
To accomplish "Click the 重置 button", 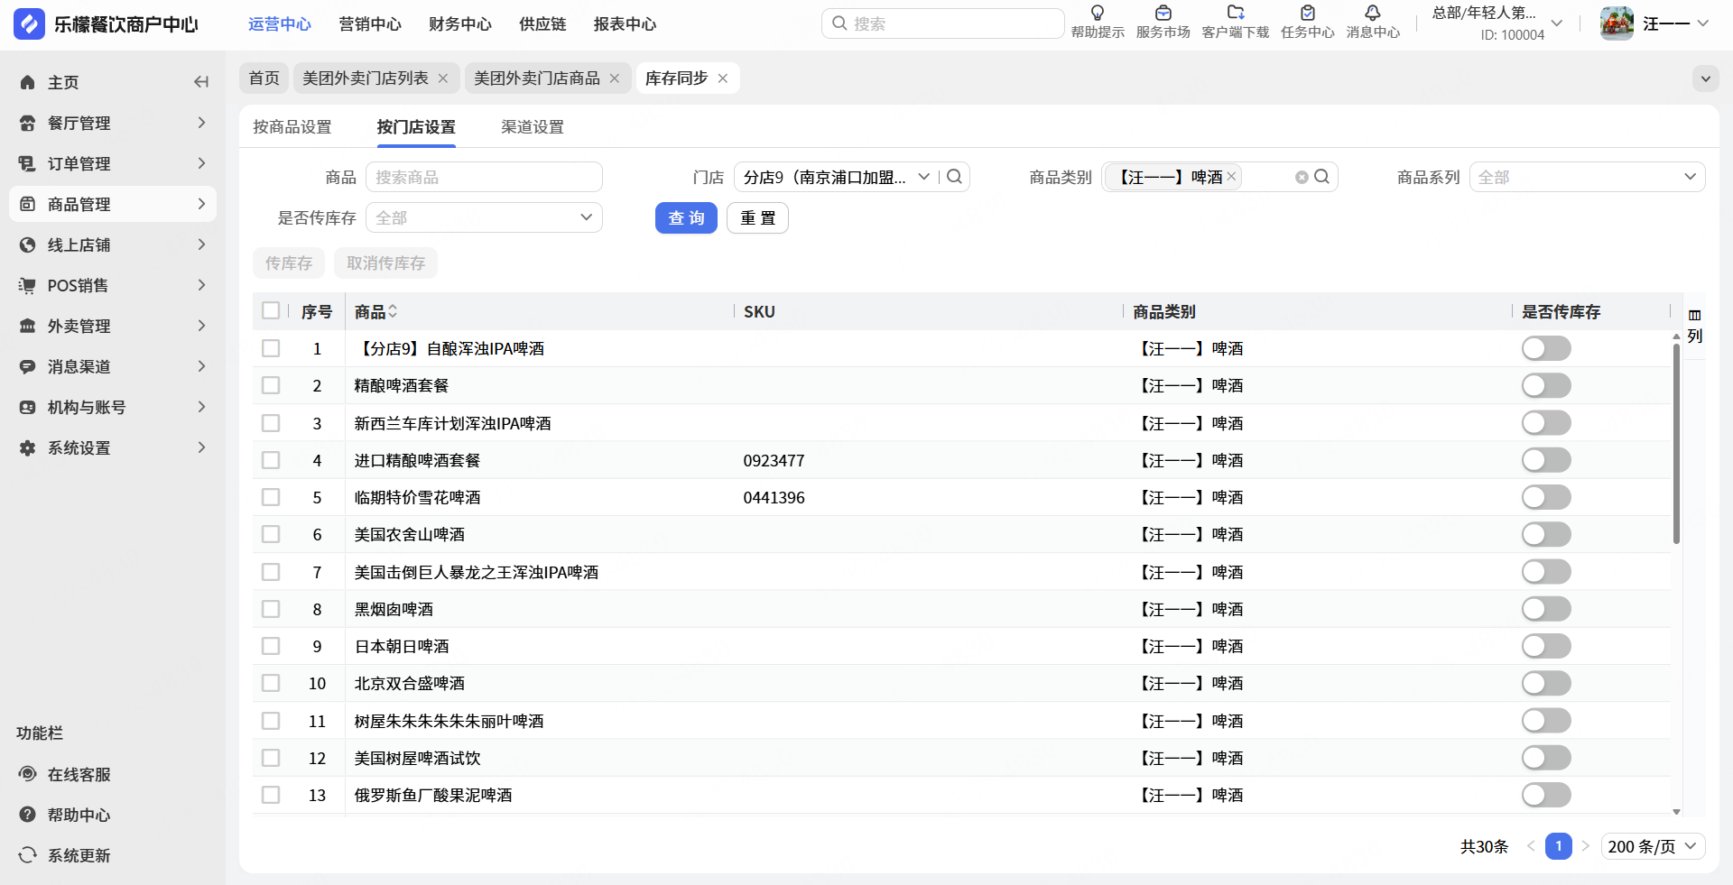I will click(757, 217).
